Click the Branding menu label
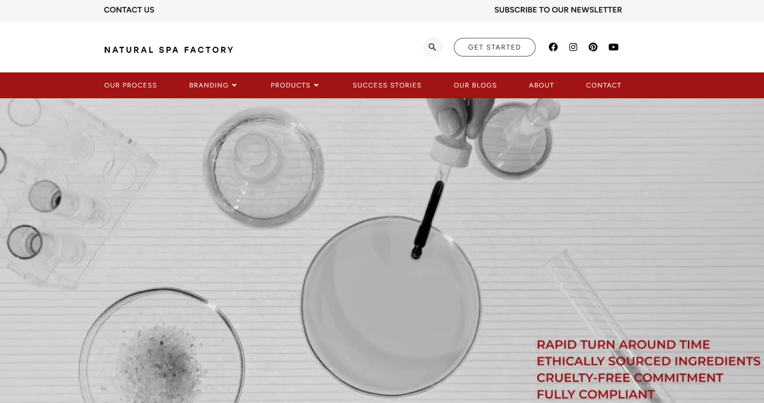The width and height of the screenshot is (764, 403). (209, 85)
